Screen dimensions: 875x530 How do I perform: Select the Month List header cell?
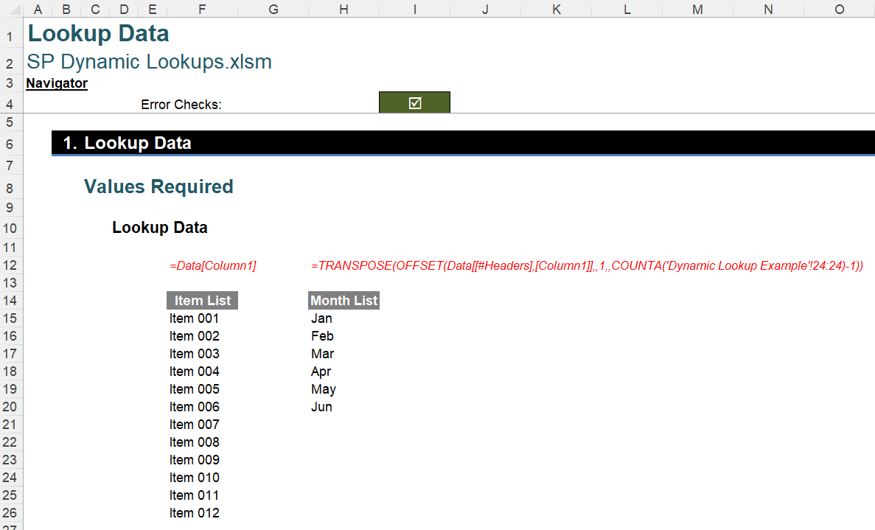click(343, 300)
